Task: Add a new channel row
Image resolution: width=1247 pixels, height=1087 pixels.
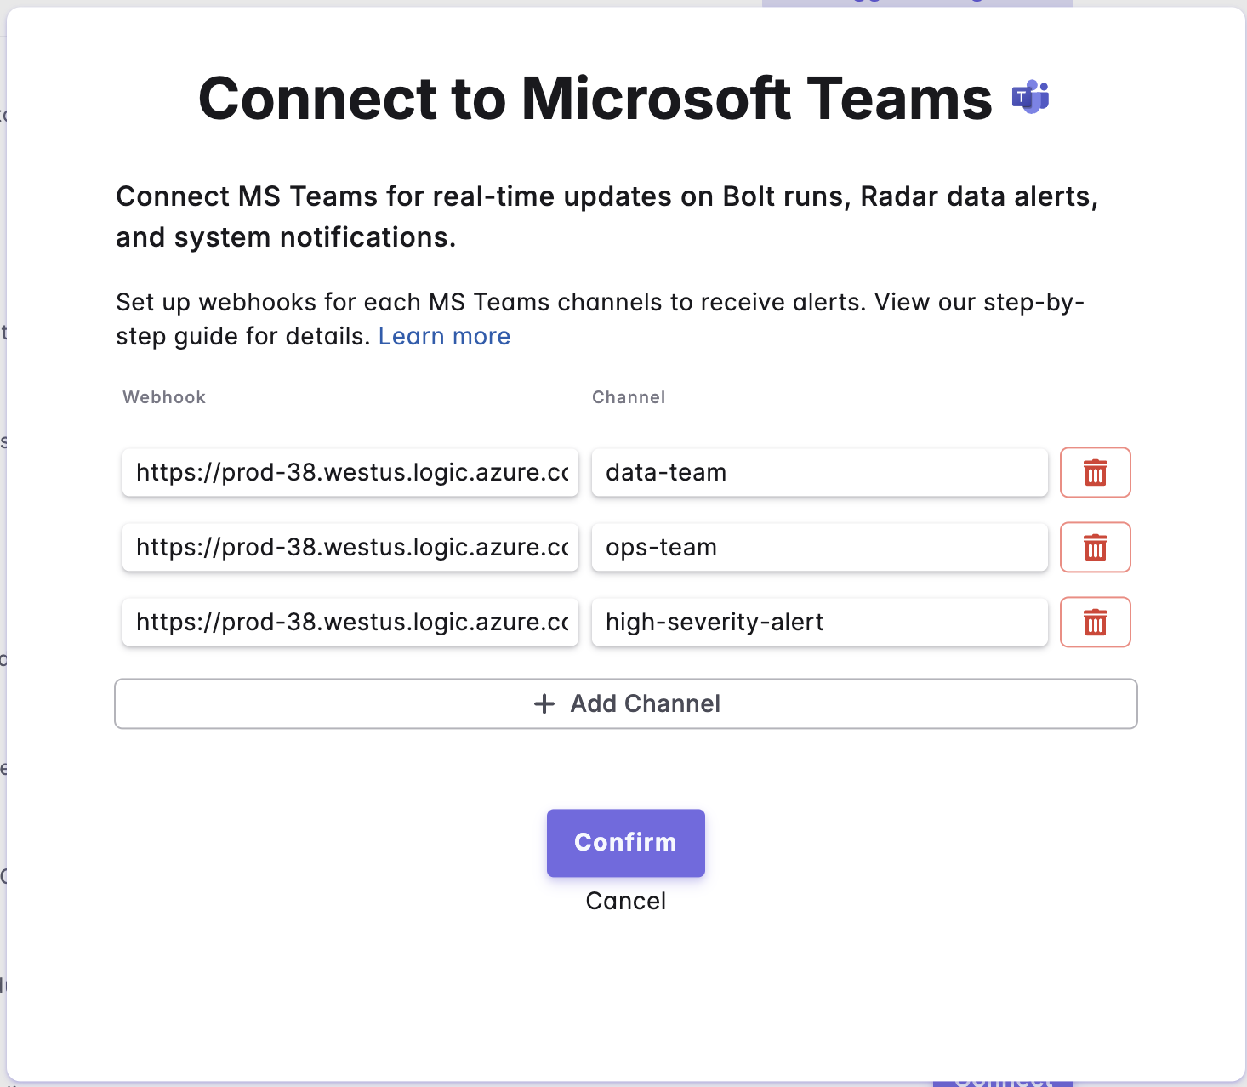Action: coord(625,703)
